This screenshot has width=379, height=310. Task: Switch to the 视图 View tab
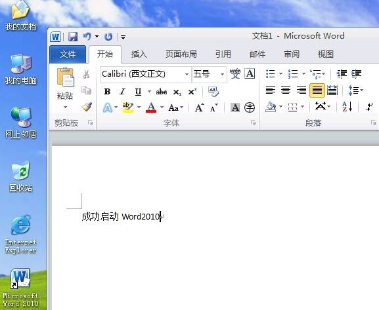click(326, 54)
